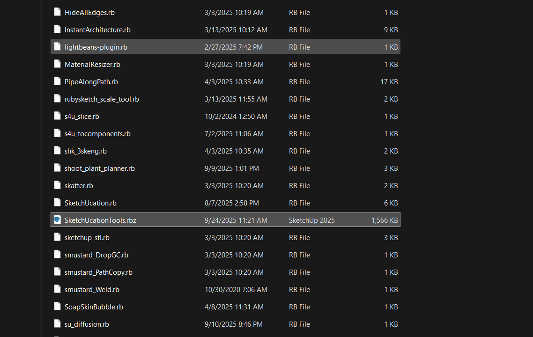533x337 pixels.
Task: Click the date 10/30/2020 7:06 AM
Action: click(236, 290)
